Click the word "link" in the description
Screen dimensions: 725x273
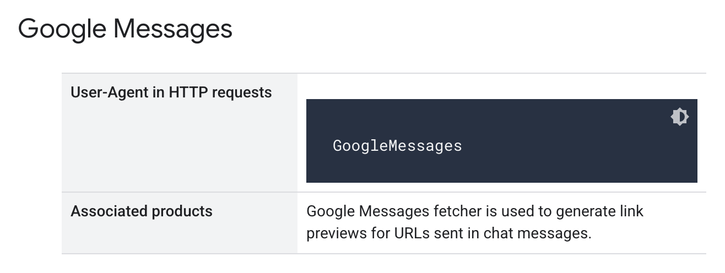coord(631,211)
